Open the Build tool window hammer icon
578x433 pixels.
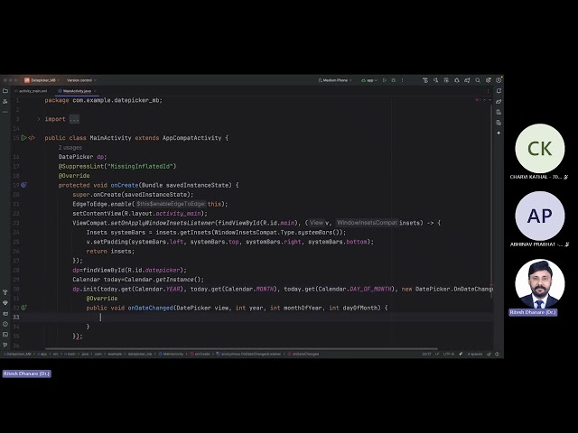(x=5, y=292)
